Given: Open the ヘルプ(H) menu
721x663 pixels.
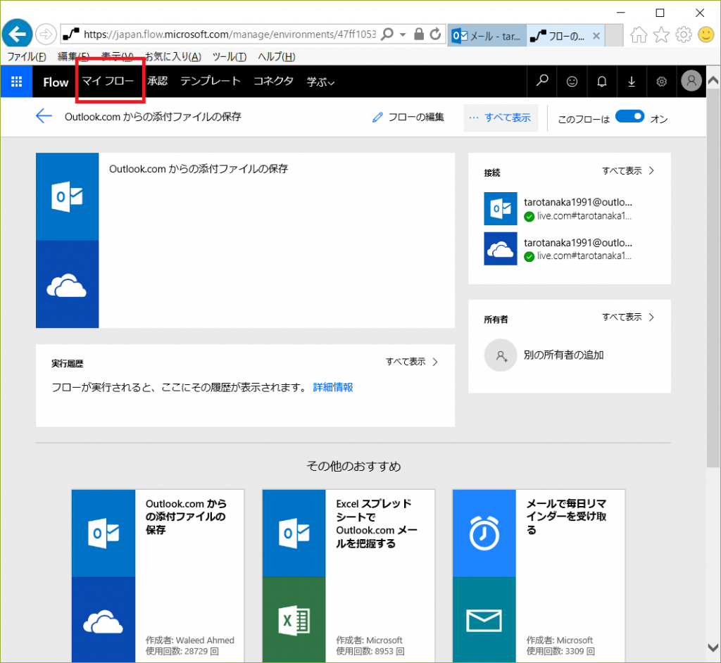Looking at the screenshot, I should pos(276,56).
